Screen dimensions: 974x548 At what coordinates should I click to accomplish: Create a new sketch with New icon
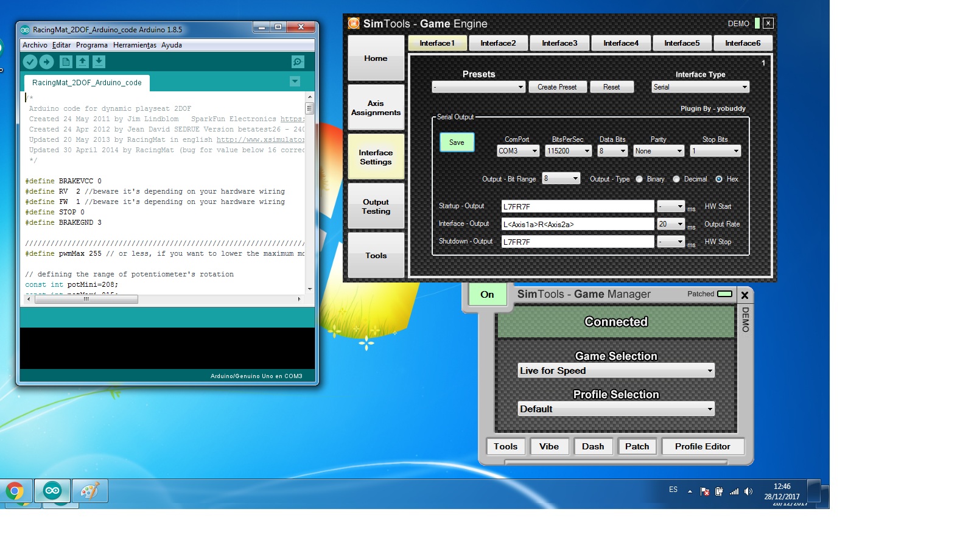point(66,61)
